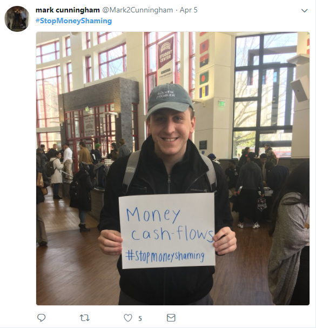Open the mark cunningham display name link

[68, 10]
